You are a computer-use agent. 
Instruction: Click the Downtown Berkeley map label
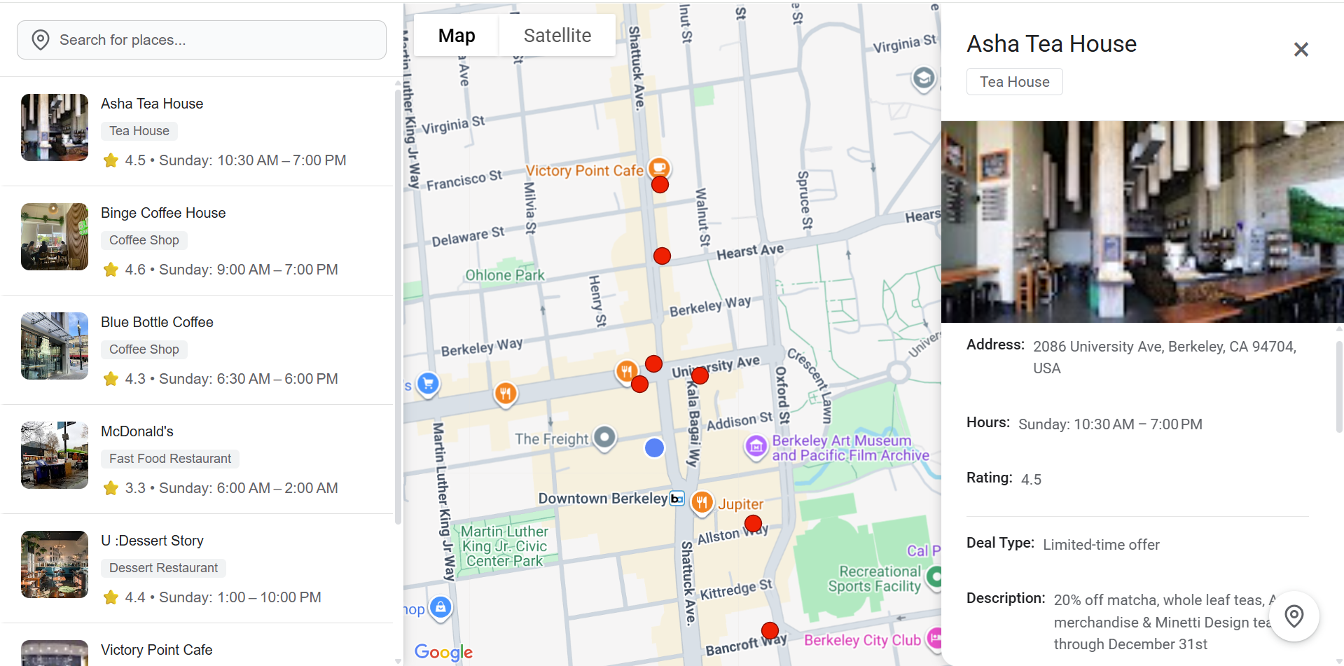point(603,499)
